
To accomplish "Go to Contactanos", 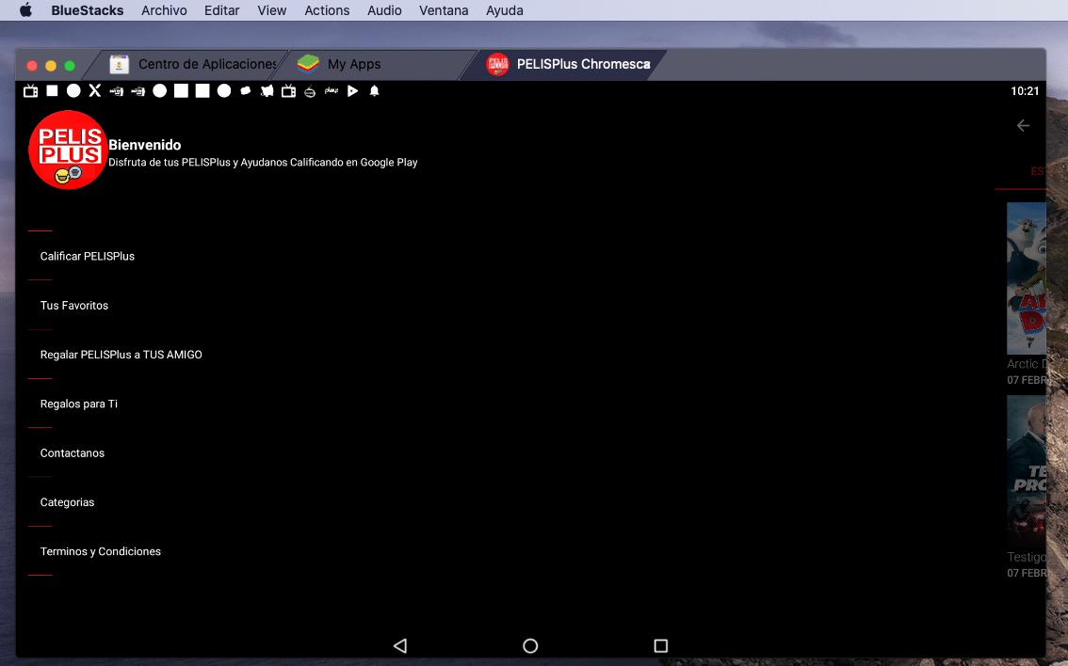I will click(73, 453).
